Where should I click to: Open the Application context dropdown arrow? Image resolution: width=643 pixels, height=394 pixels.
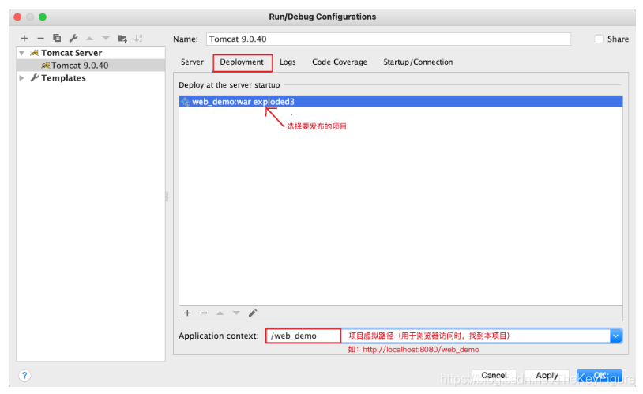(x=615, y=336)
